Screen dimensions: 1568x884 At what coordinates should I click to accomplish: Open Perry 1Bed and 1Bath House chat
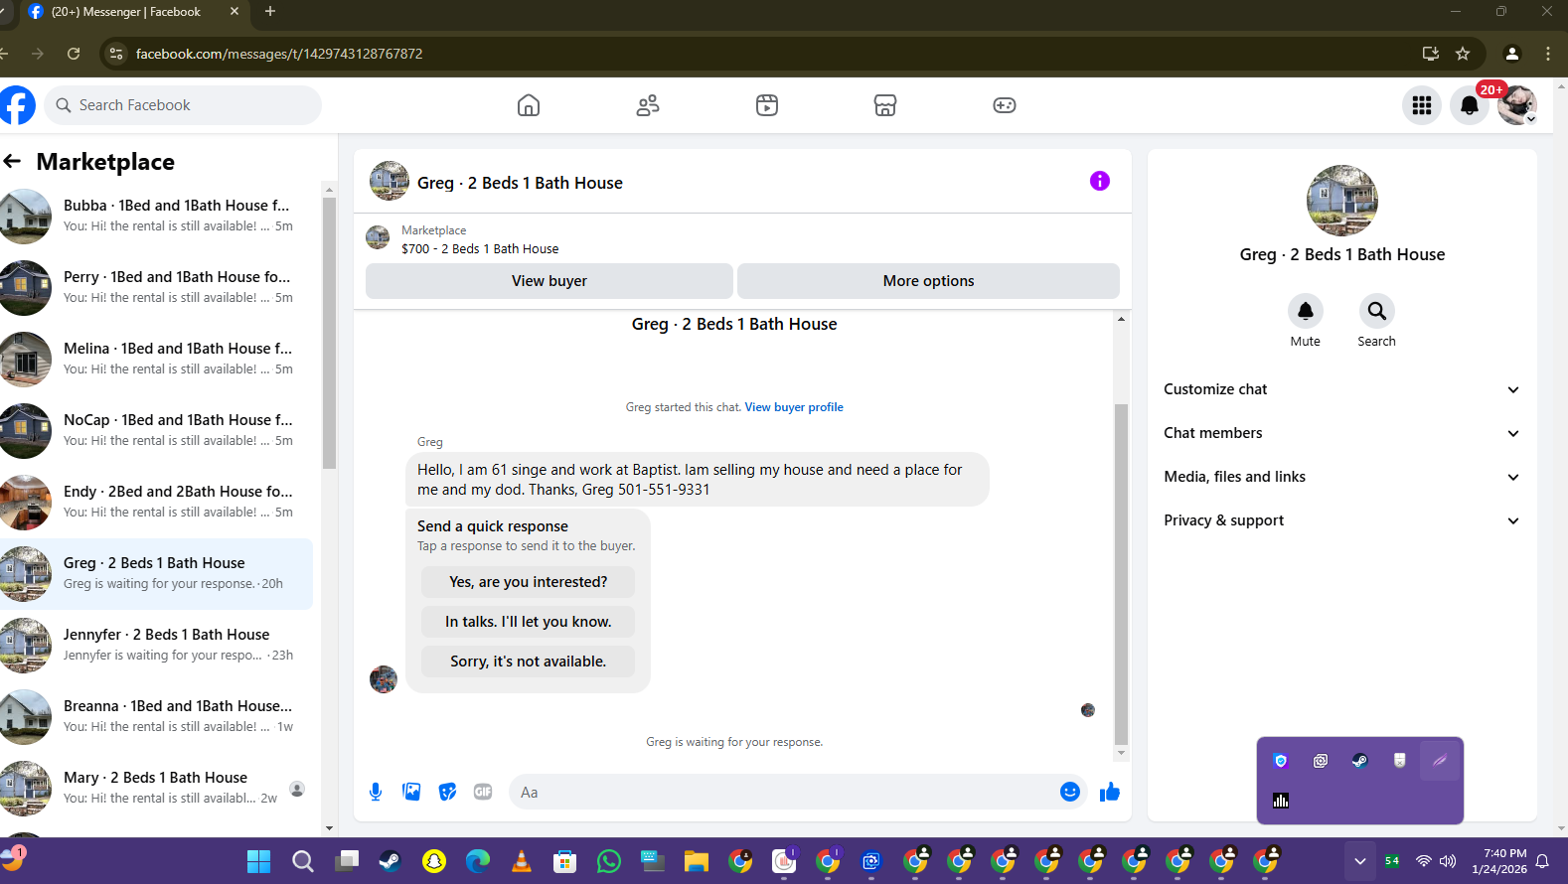(157, 288)
